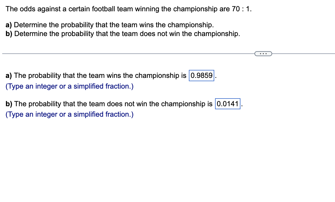This screenshot has width=335, height=202.
Task: Click the problem statement about the football team
Action: tap(128, 9)
